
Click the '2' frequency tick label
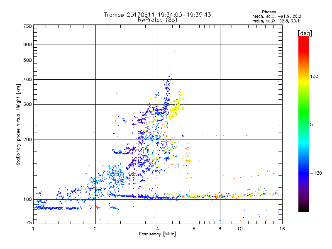coord(95,229)
